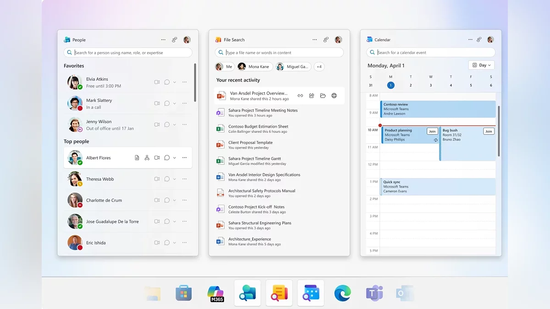The image size is (550, 309).
Task: Open chat with Mark Slattery
Action: [x=167, y=103]
